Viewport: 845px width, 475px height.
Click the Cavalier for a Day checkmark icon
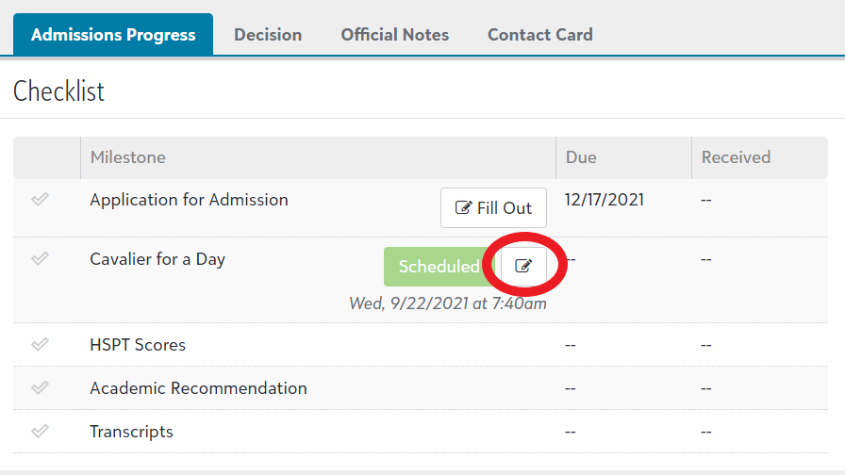(40, 259)
